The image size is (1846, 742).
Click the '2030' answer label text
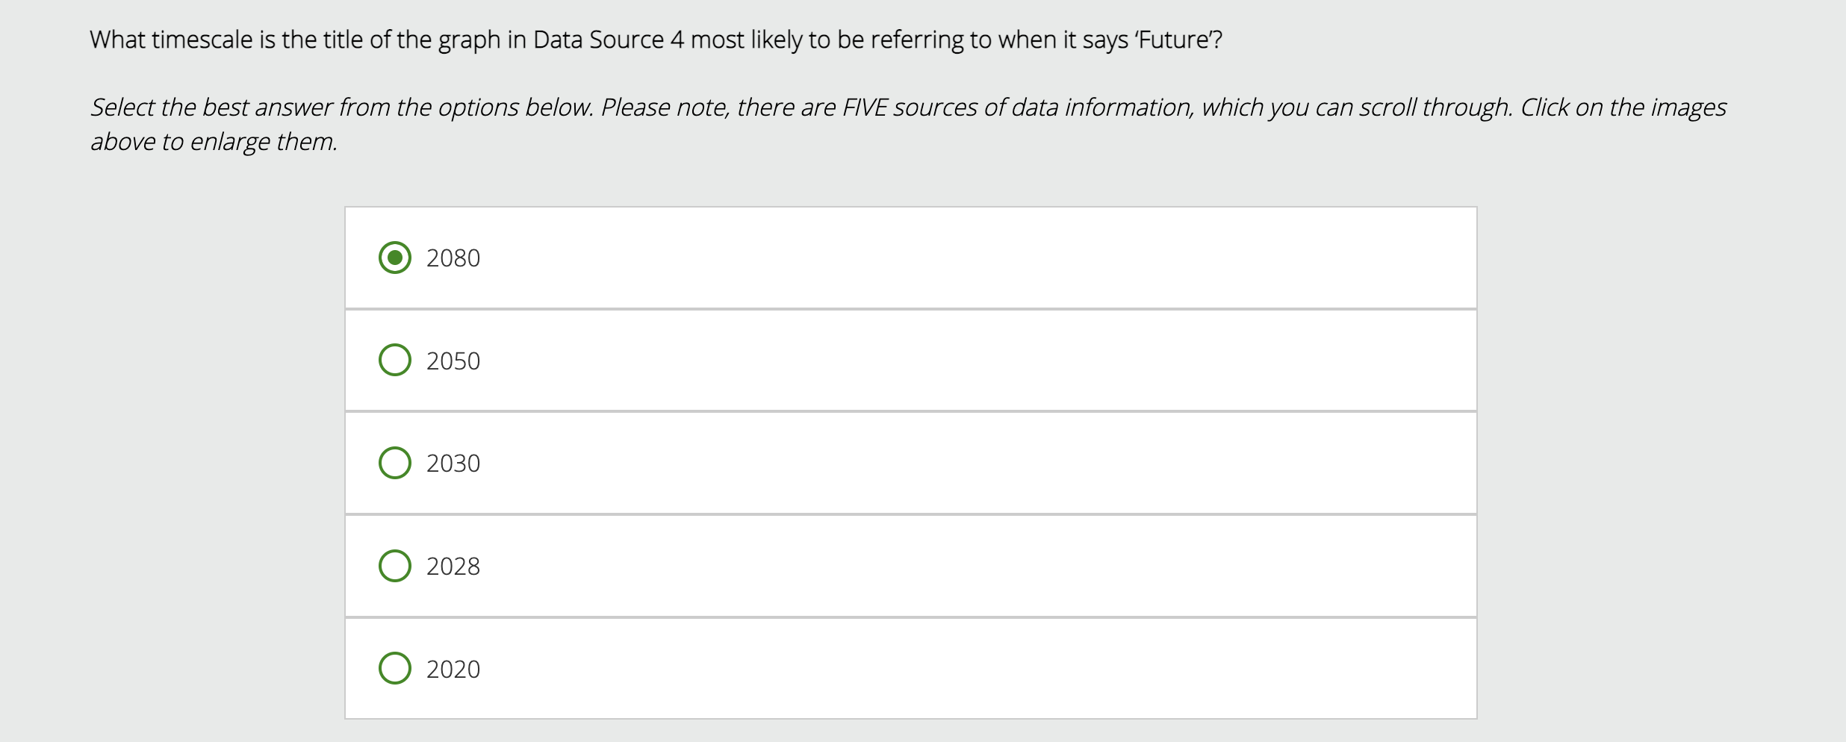pyautogui.click(x=453, y=464)
